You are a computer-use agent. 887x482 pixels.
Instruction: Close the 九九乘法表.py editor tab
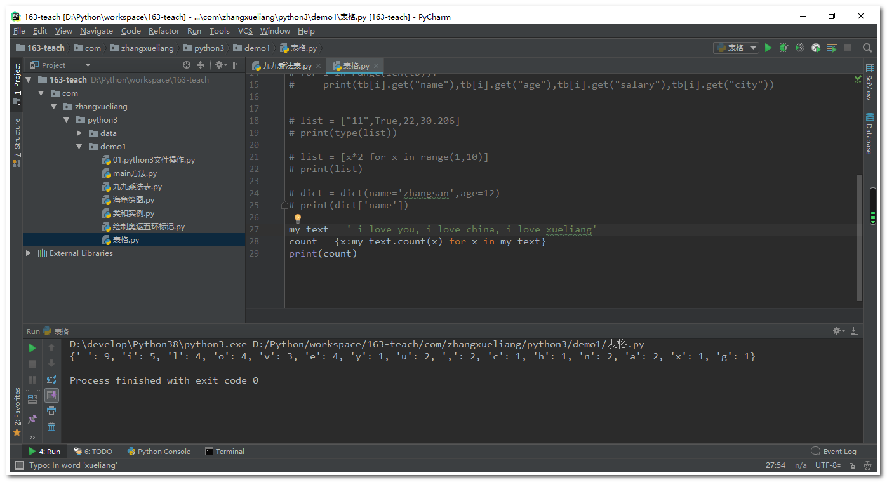(x=319, y=65)
